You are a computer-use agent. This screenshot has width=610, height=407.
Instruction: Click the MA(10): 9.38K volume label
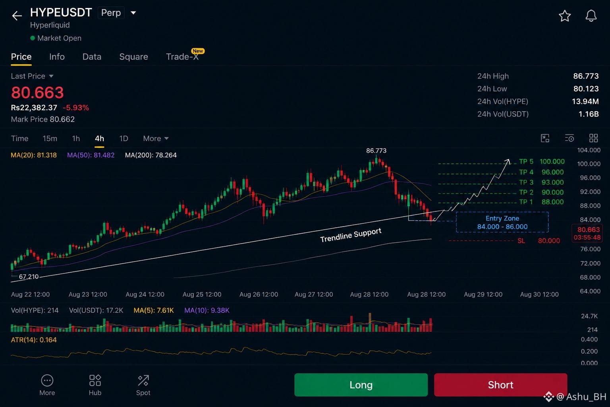[x=207, y=310]
